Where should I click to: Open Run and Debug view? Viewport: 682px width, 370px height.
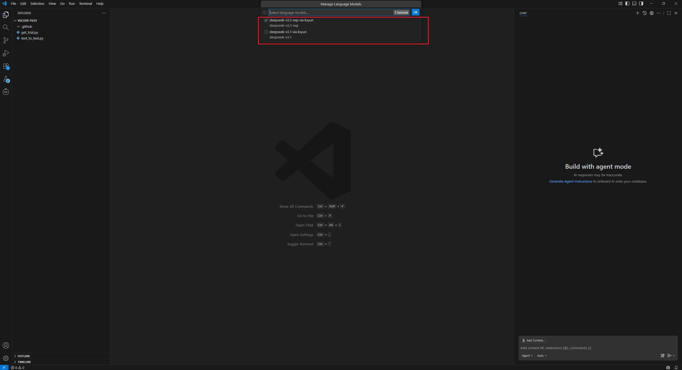[x=6, y=53]
